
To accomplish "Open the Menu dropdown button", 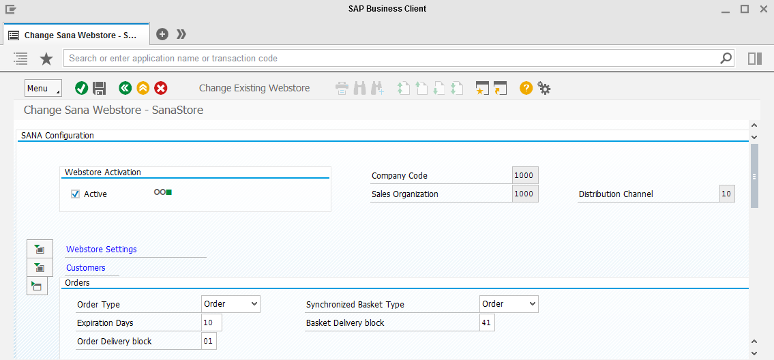I will (x=43, y=89).
